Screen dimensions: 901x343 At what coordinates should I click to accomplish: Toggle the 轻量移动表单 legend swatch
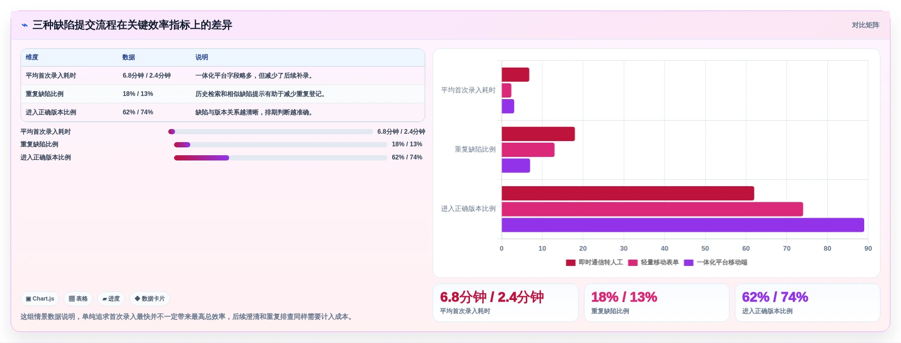632,263
